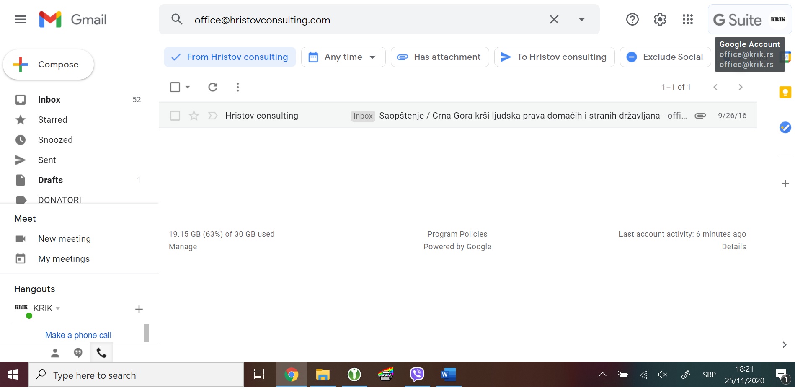This screenshot has width=795, height=390.
Task: Refresh the email list
Action: point(213,87)
